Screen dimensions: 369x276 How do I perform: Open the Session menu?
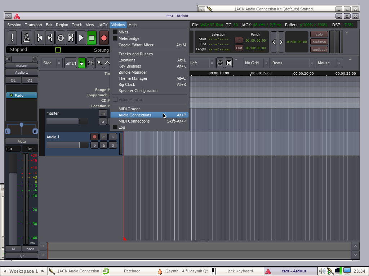tap(14, 25)
